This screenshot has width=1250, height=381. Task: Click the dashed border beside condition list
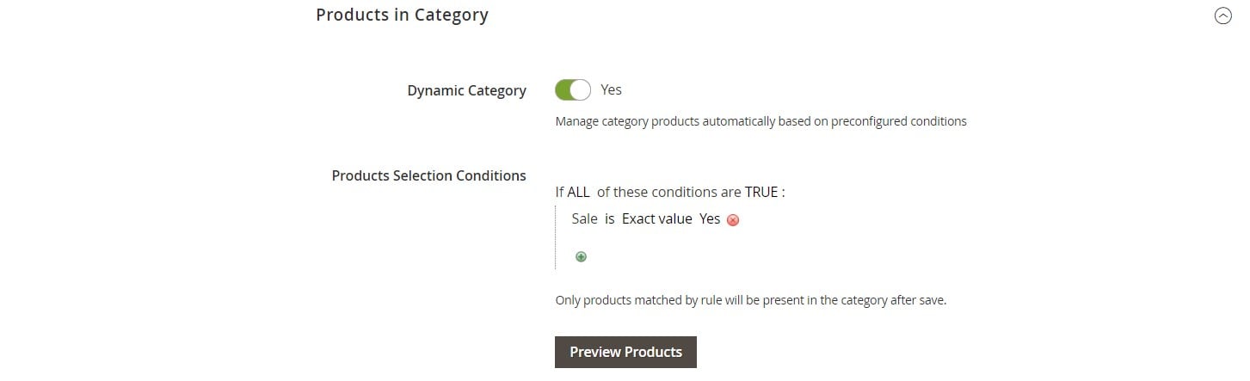pos(556,237)
